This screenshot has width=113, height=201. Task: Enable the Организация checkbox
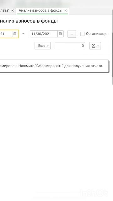click(82, 34)
